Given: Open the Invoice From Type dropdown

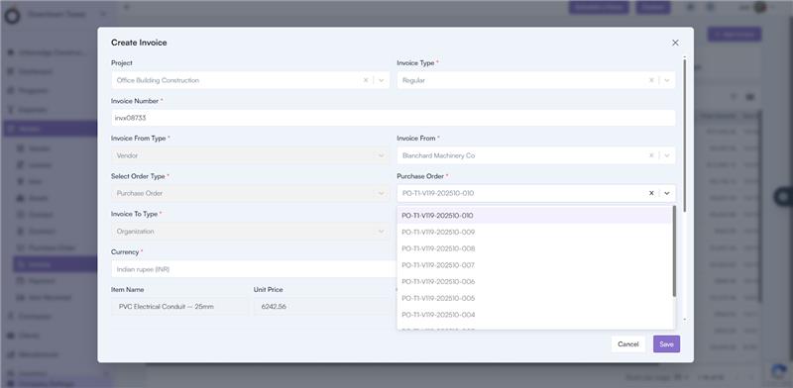Looking at the screenshot, I should pos(251,155).
